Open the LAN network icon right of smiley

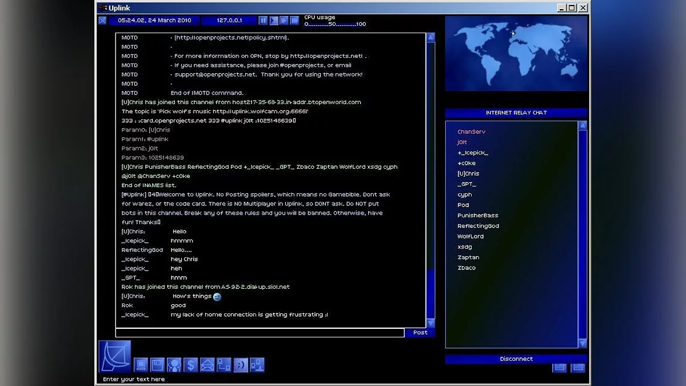257,365
